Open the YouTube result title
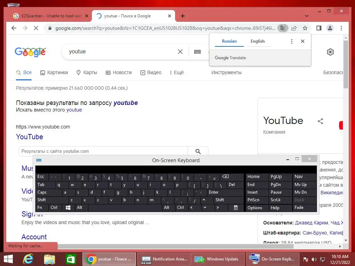The height and width of the screenshot is (266, 355). coord(29,136)
